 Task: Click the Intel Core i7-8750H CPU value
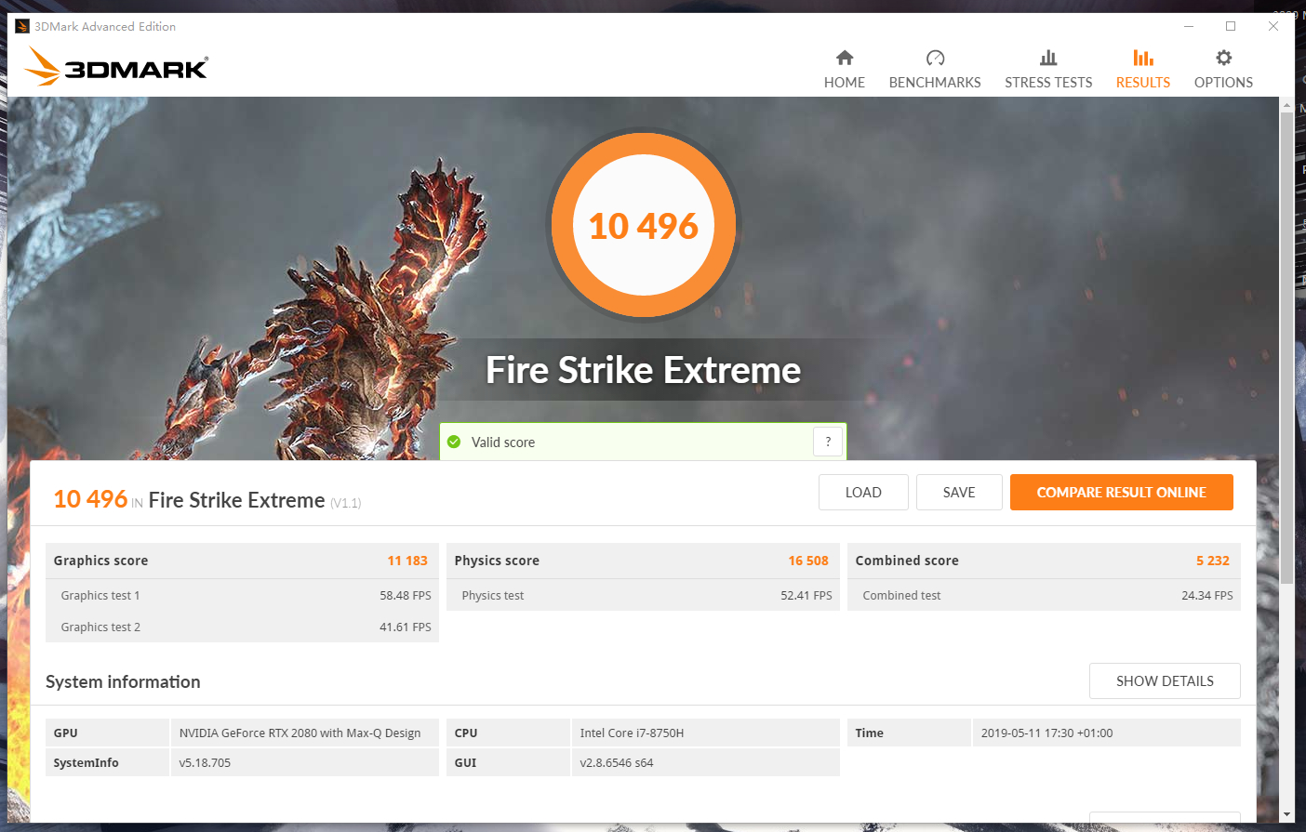pyautogui.click(x=632, y=733)
